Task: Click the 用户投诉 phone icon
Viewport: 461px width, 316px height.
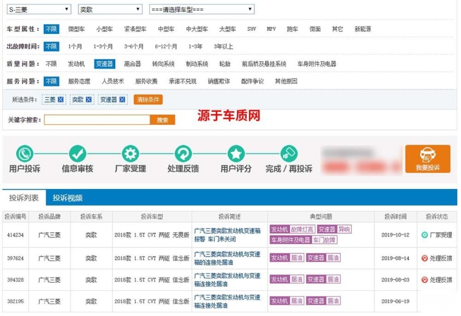Action: [24, 153]
